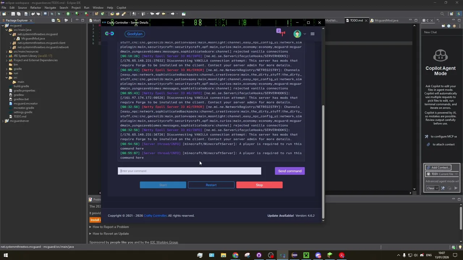Image resolution: width=463 pixels, height=260 pixels.
Task: Collapse the net.systemmthreetwo.mcguard package node
Action: pos(10,34)
